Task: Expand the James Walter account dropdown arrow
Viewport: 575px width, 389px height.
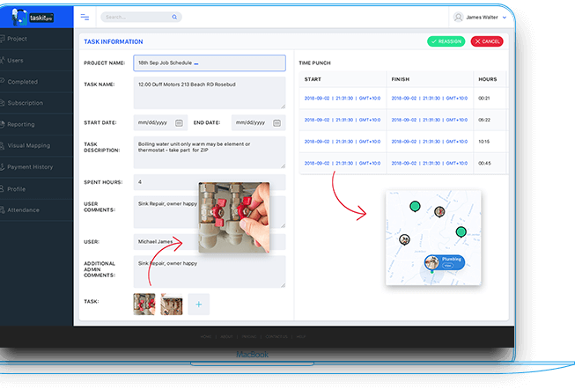Action: [505, 18]
